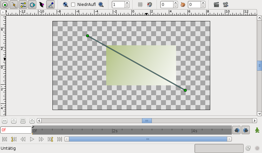Image resolution: width=262 pixels, height=153 pixels.
Task: Click the timeline scrollbar left arrow
Action: pos(67,139)
